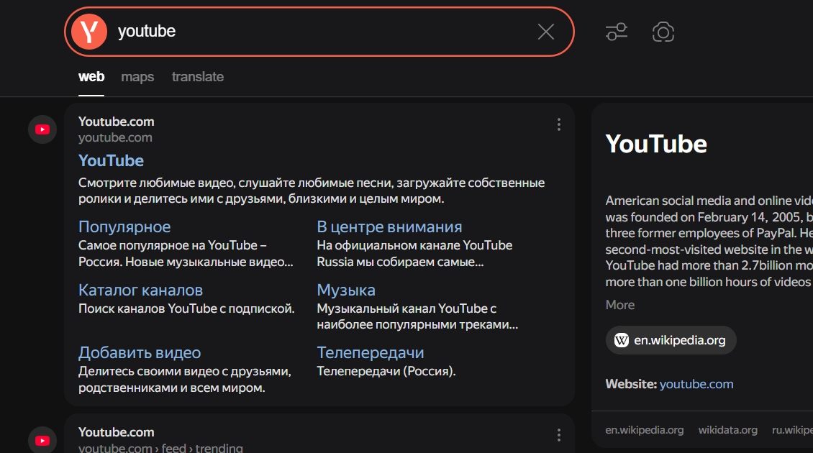
Task: Open the Популярное sitelink
Action: (x=124, y=226)
